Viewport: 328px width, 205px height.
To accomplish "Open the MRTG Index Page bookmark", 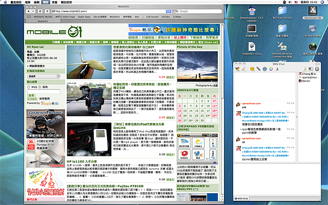I will pos(65,17).
